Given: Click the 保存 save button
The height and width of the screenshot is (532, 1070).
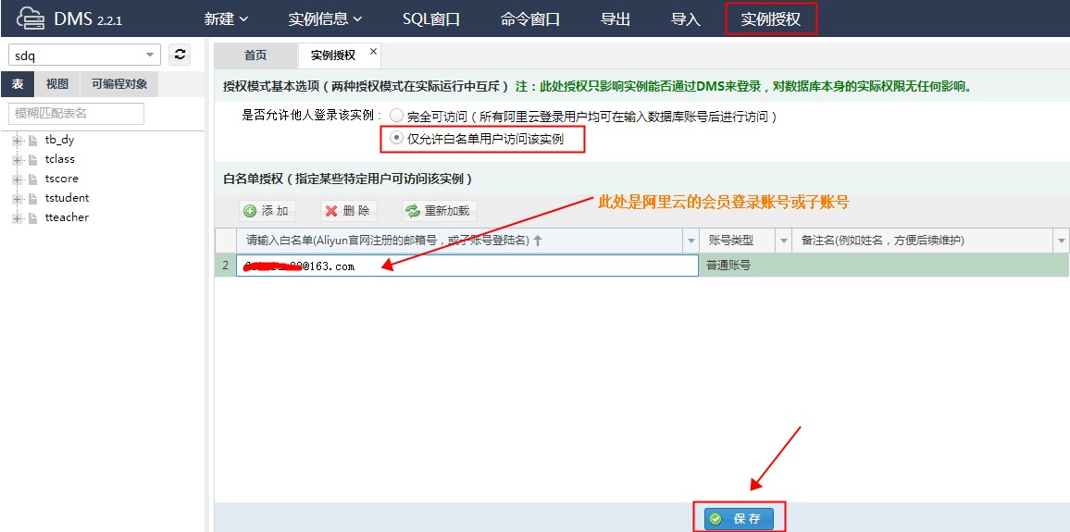Looking at the screenshot, I should pos(738,519).
